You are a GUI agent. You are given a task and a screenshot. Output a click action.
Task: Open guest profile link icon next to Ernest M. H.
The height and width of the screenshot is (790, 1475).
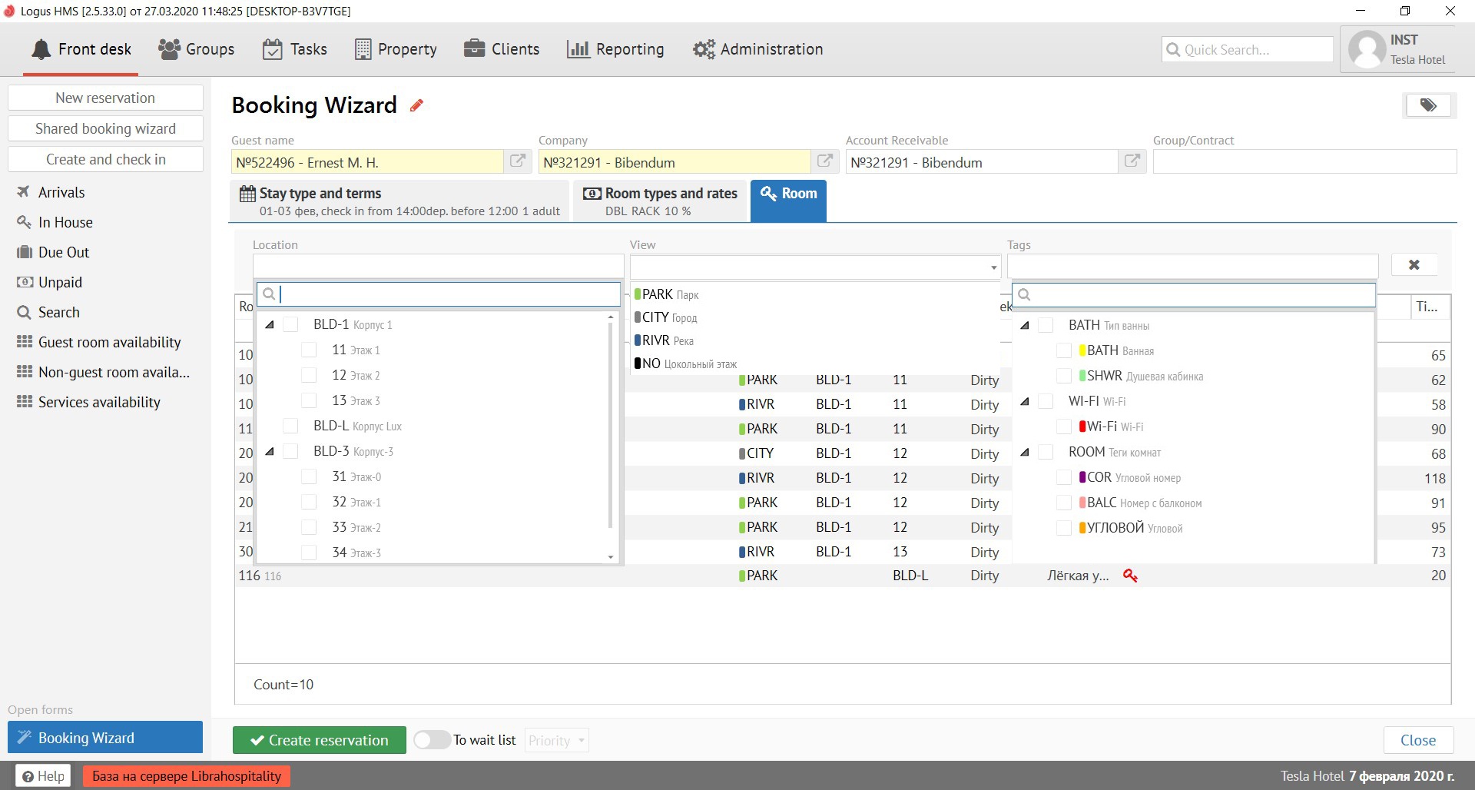point(518,161)
